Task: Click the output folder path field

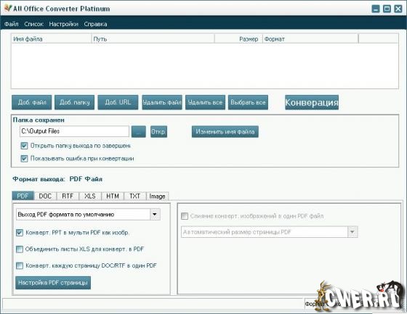Action: click(74, 131)
